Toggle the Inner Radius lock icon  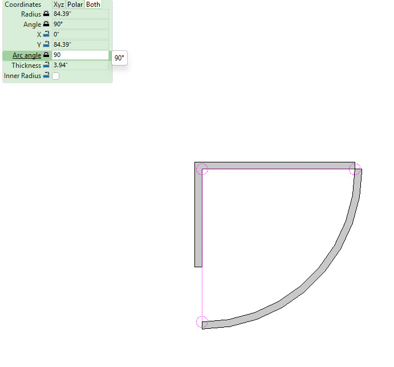[46, 75]
